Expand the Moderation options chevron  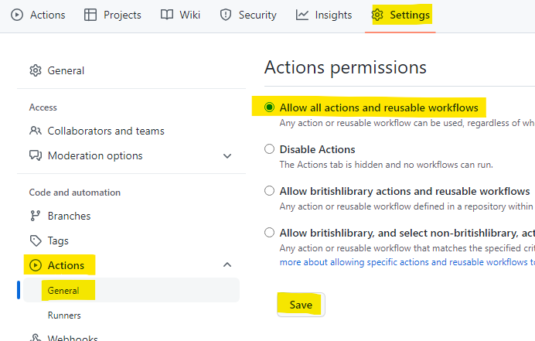pyautogui.click(x=227, y=155)
